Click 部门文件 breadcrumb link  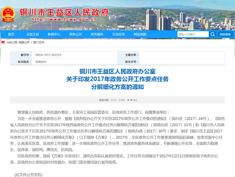(x=39, y=42)
